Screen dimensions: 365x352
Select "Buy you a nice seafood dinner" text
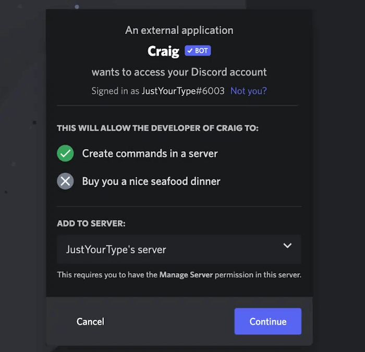tap(151, 181)
